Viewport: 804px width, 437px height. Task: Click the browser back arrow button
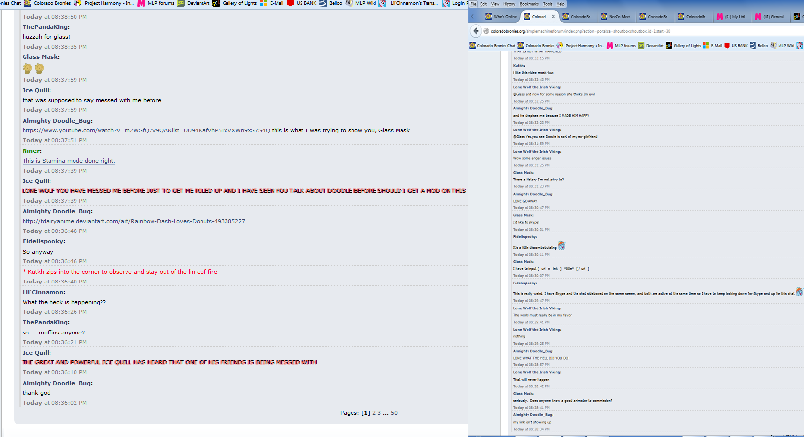click(x=476, y=31)
